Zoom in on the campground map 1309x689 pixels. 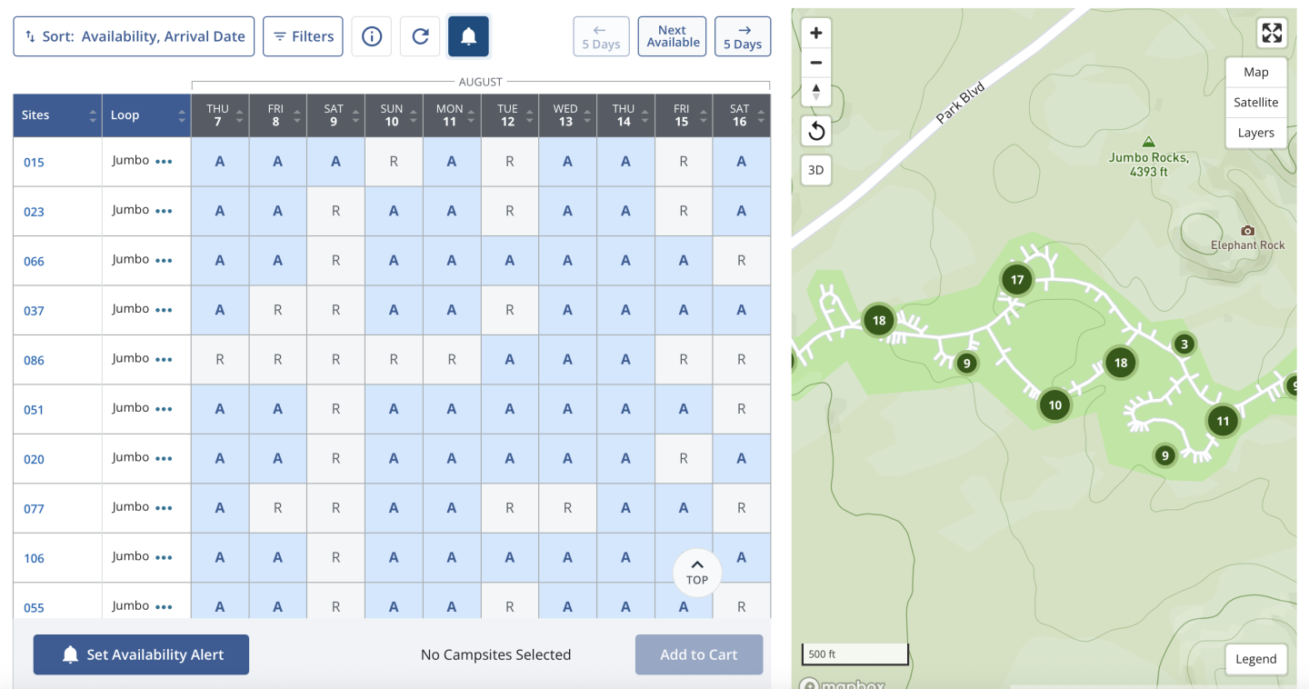pyautogui.click(x=816, y=33)
